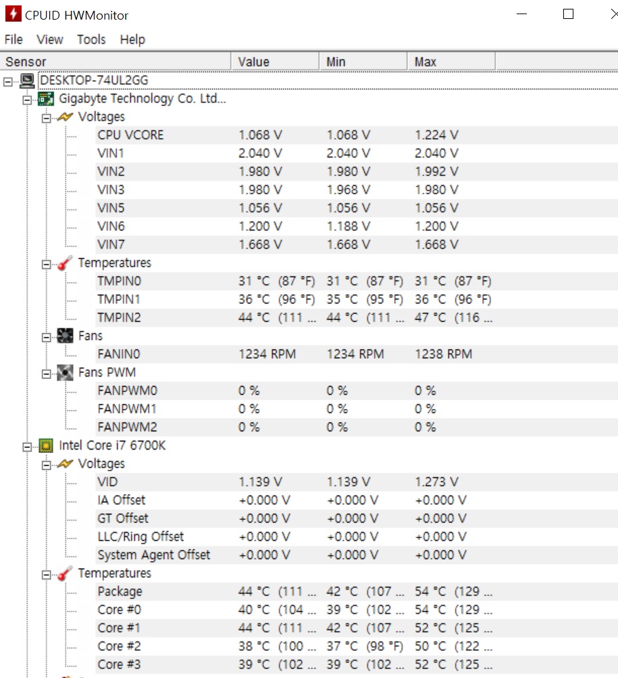
Task: Select the LLC/Ring Offset row
Action: 357,537
